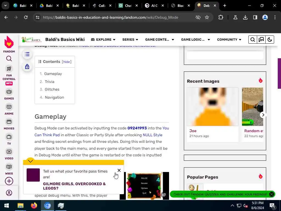
Task: Toggle dark theme moon icon
Action: click(270, 40)
